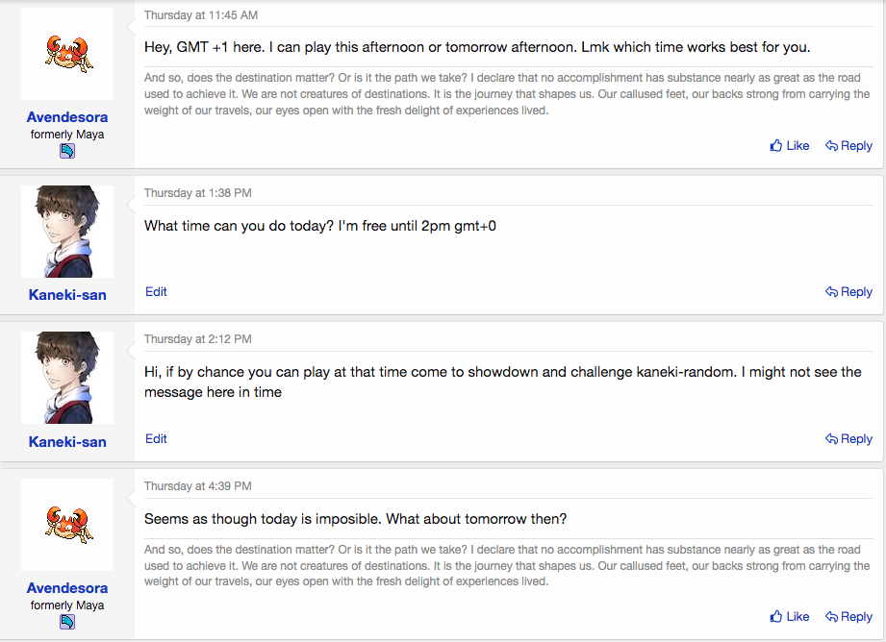
Task: Open the Thursday at 4:39 PM timestamp permalink
Action: (198, 486)
